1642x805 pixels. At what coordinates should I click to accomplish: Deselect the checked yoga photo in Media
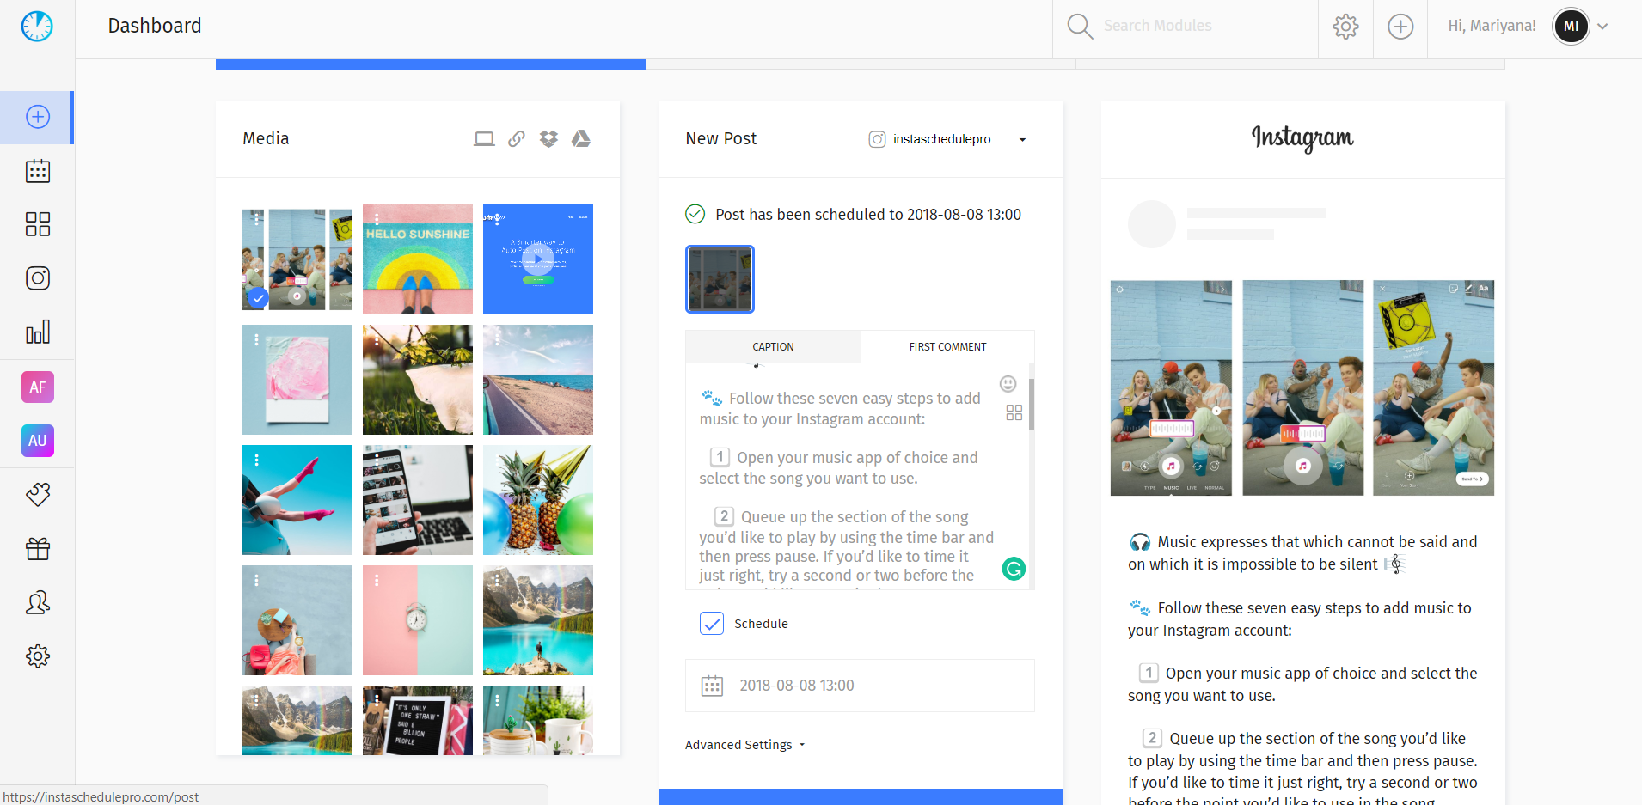pos(258,297)
